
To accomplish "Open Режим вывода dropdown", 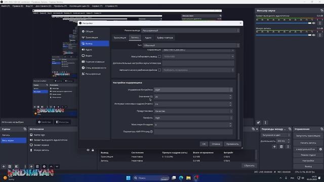I will click(190, 30).
